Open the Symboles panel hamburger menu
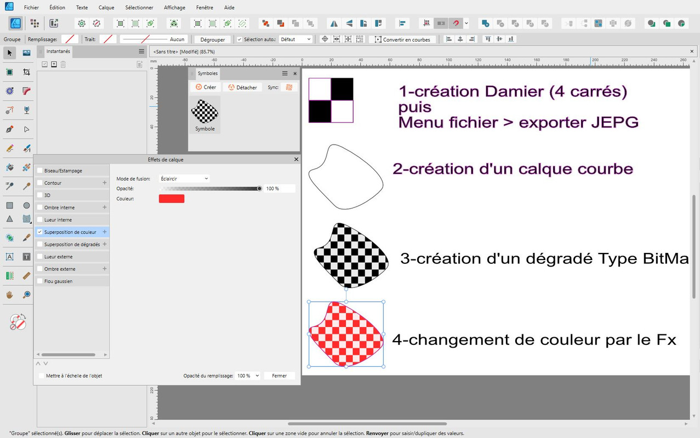 [284, 73]
